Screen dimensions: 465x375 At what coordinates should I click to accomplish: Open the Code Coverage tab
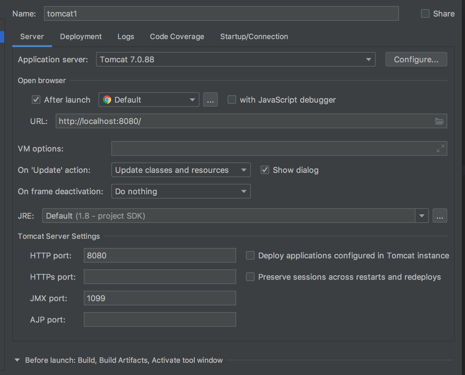pos(177,37)
